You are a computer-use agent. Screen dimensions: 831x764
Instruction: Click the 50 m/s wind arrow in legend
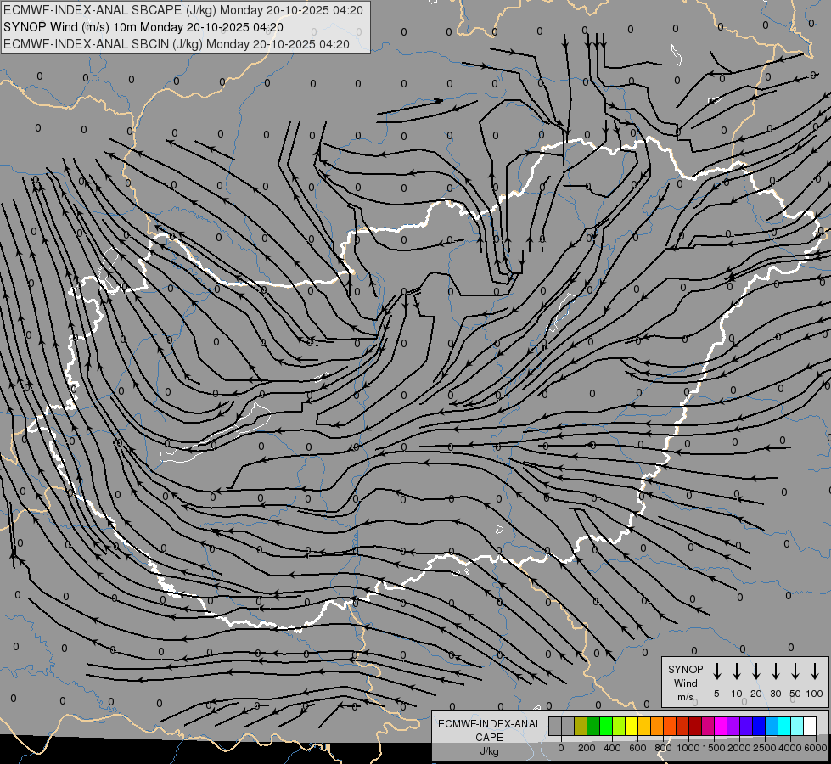pos(795,671)
